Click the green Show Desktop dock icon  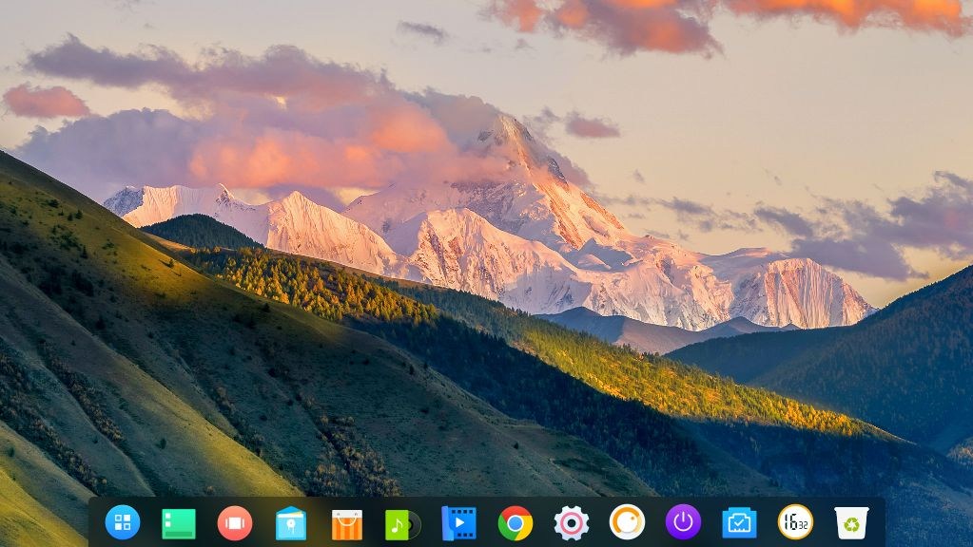pos(179,524)
